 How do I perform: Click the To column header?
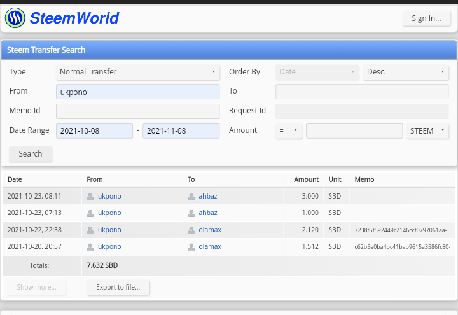click(191, 179)
